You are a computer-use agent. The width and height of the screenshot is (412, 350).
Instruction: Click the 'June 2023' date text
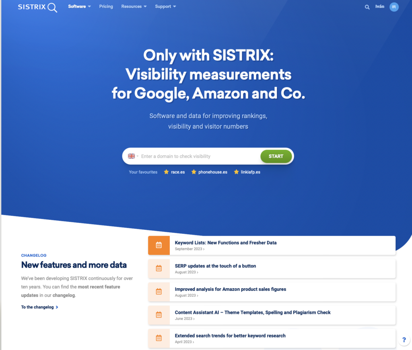click(x=183, y=319)
